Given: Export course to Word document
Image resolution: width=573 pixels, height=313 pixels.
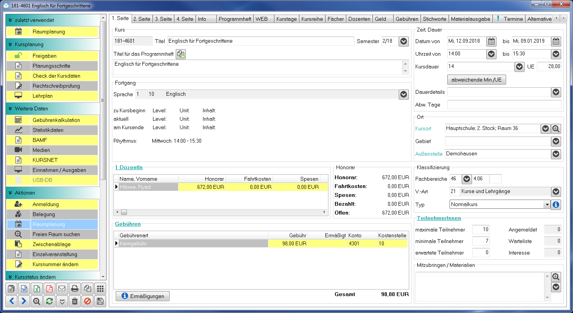Looking at the screenshot, I should 24,288.
